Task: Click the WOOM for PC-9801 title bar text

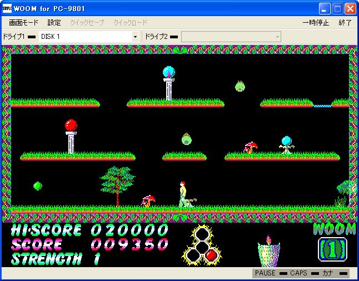Action: point(49,9)
